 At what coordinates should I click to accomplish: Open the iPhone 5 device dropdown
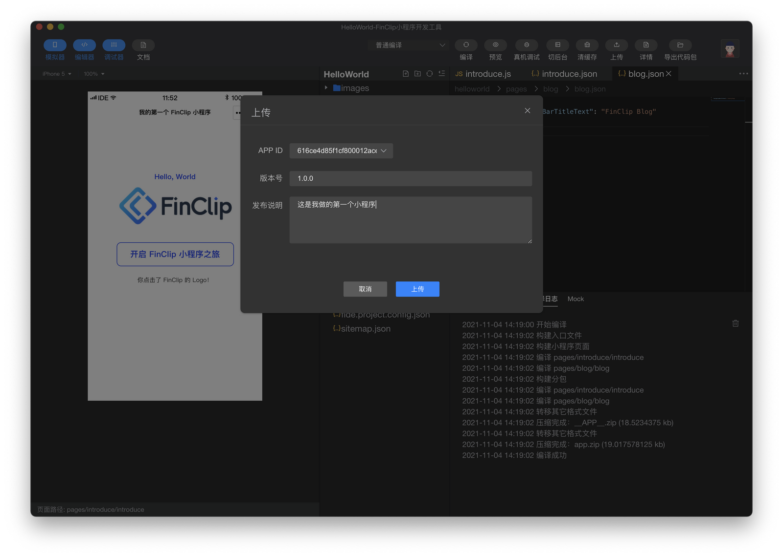[57, 74]
